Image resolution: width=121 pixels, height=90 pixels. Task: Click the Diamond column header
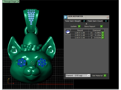[97, 30]
